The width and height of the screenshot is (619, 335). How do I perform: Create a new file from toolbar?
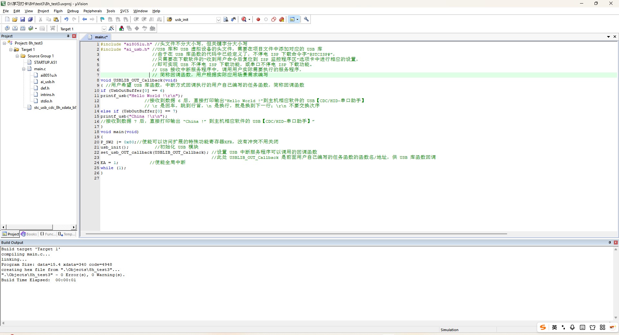pos(7,19)
